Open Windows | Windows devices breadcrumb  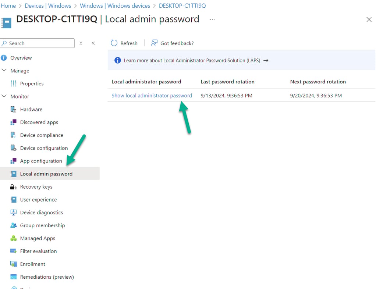(x=115, y=6)
